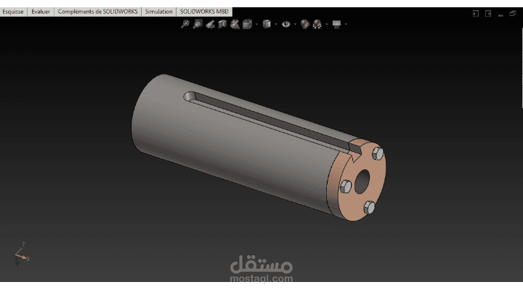Expand the Apply Scene dropdown arrow
The image size is (523, 290).
click(x=327, y=24)
